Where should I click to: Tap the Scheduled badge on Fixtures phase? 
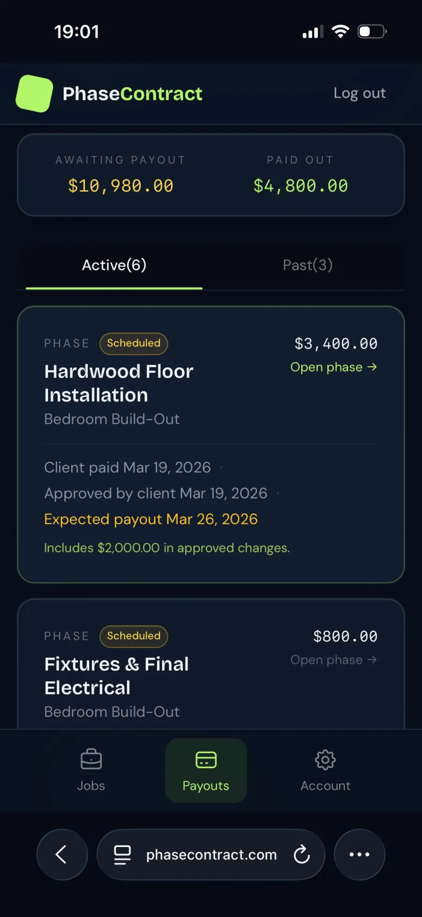point(134,636)
